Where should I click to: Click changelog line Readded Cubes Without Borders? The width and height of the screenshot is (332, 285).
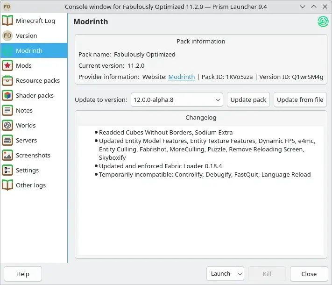click(x=166, y=132)
